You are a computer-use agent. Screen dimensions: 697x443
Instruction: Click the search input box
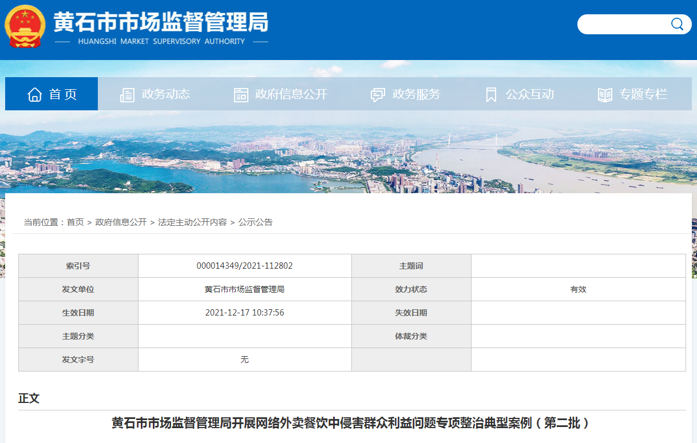[x=624, y=24]
